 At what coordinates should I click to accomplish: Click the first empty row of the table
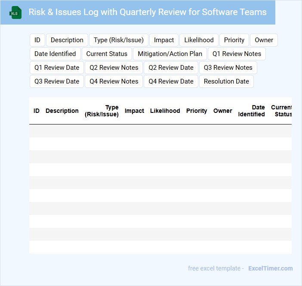[160, 131]
